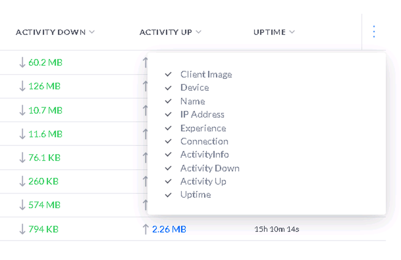Select Experience in the column menu
Image resolution: width=401 pixels, height=260 pixels.
[203, 128]
